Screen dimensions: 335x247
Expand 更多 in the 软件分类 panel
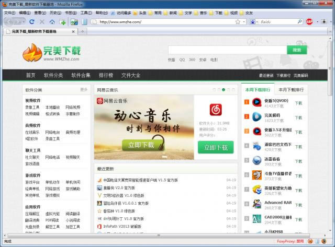click(x=84, y=90)
